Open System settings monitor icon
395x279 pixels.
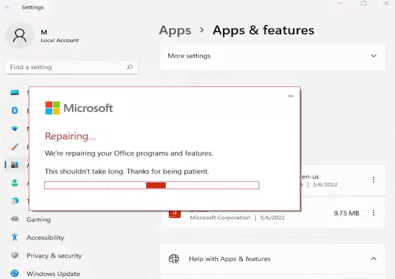pyautogui.click(x=15, y=92)
